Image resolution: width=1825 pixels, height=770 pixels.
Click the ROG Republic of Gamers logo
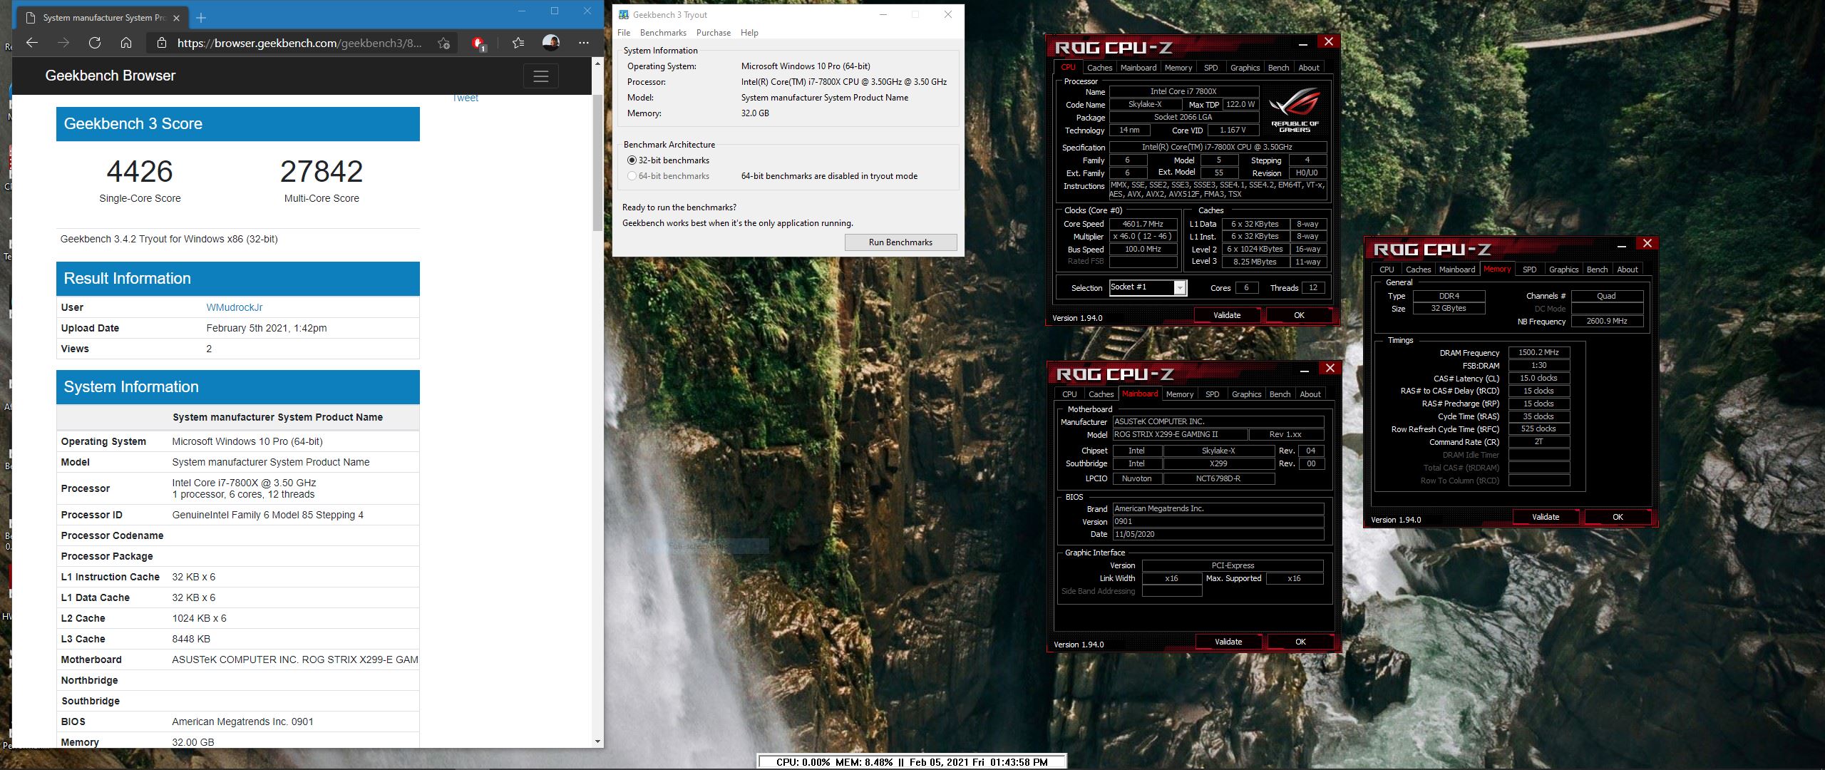coord(1295,111)
